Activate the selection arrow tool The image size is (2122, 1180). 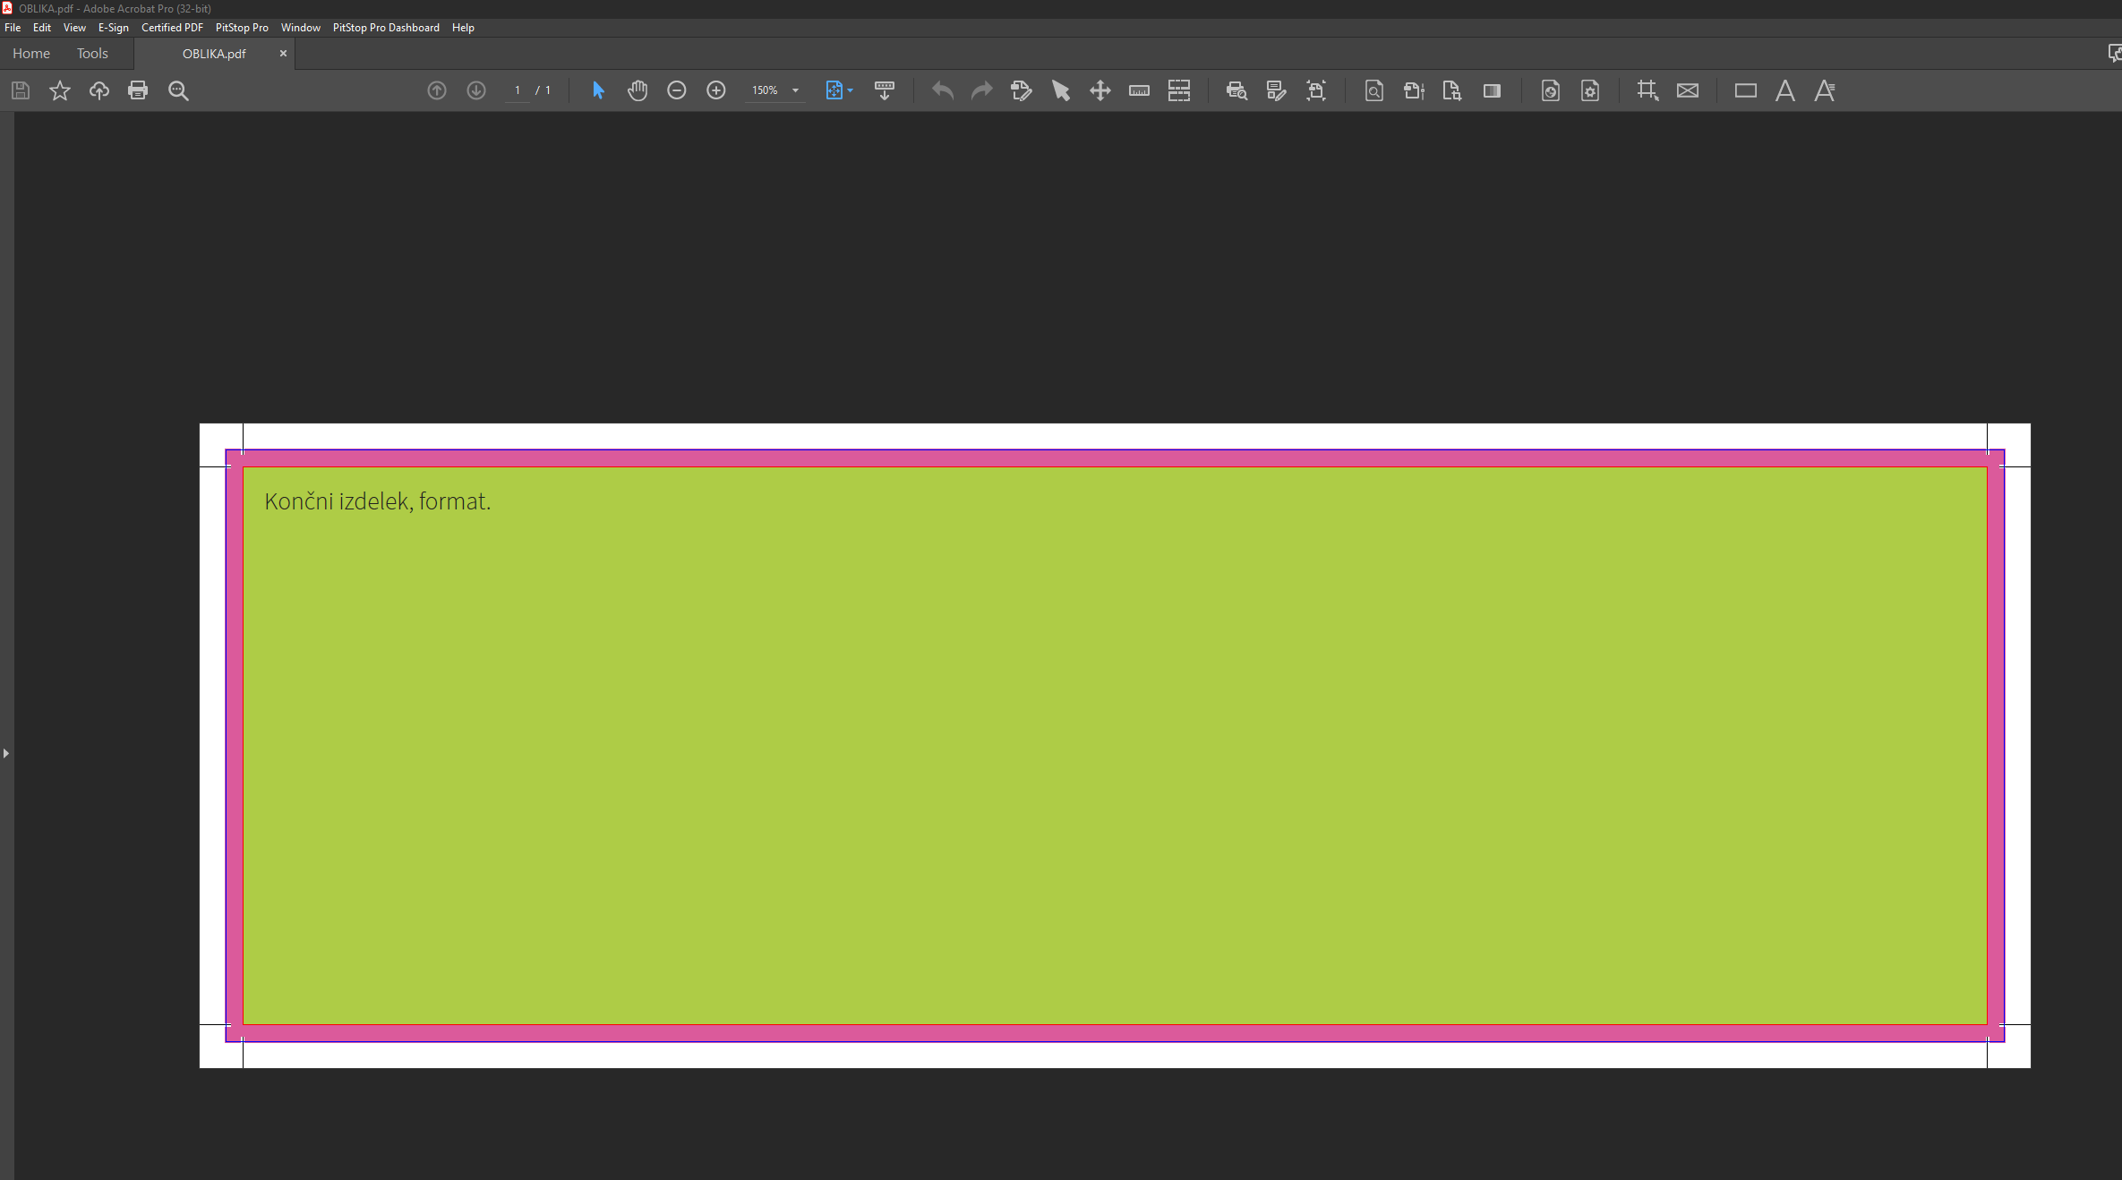click(598, 90)
